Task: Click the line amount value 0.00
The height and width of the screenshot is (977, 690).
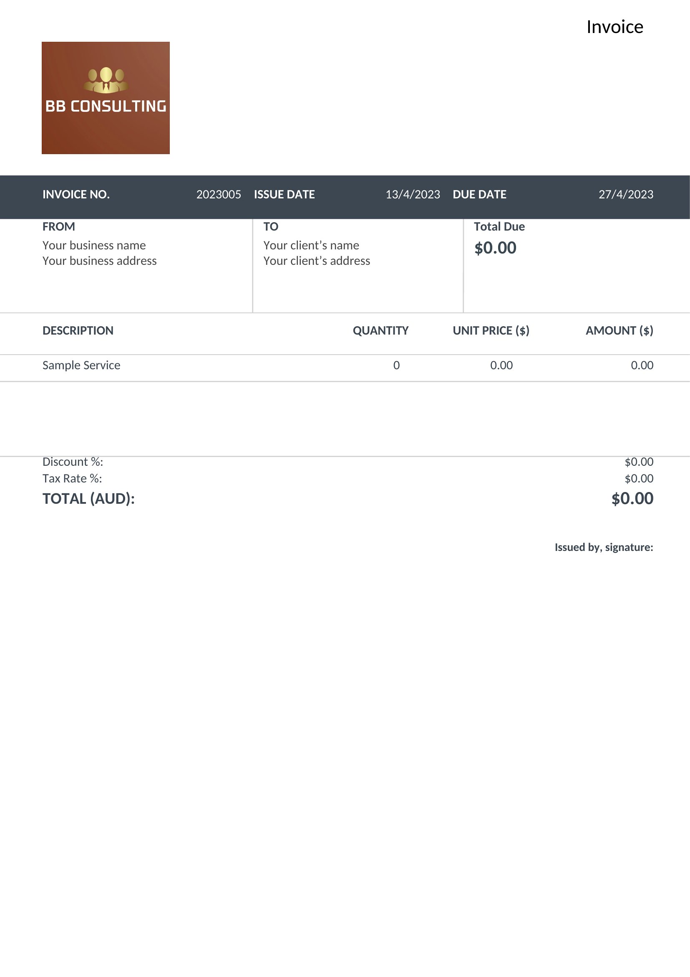Action: (x=642, y=365)
